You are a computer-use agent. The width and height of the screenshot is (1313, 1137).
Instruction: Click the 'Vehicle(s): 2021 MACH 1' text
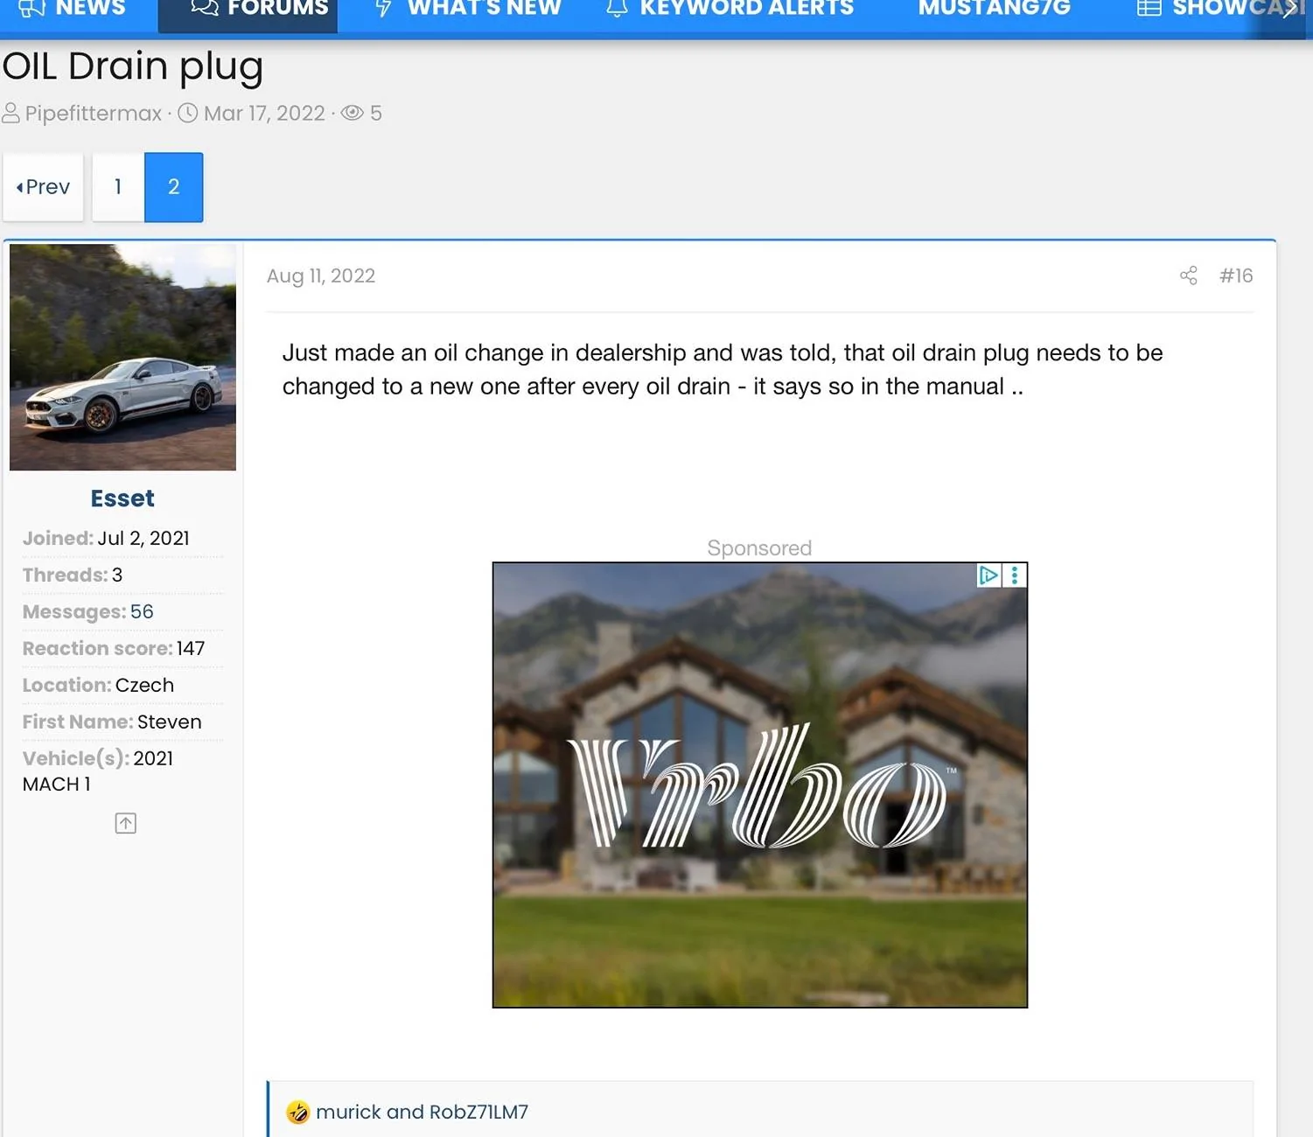98,771
